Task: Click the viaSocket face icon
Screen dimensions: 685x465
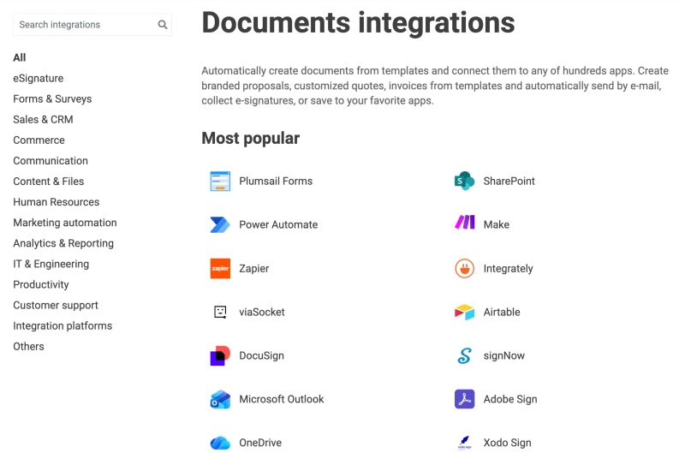Action: pyautogui.click(x=220, y=312)
